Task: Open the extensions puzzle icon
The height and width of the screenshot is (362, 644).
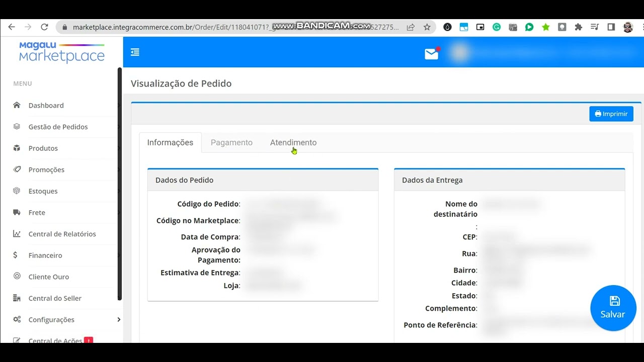Action: 579,27
